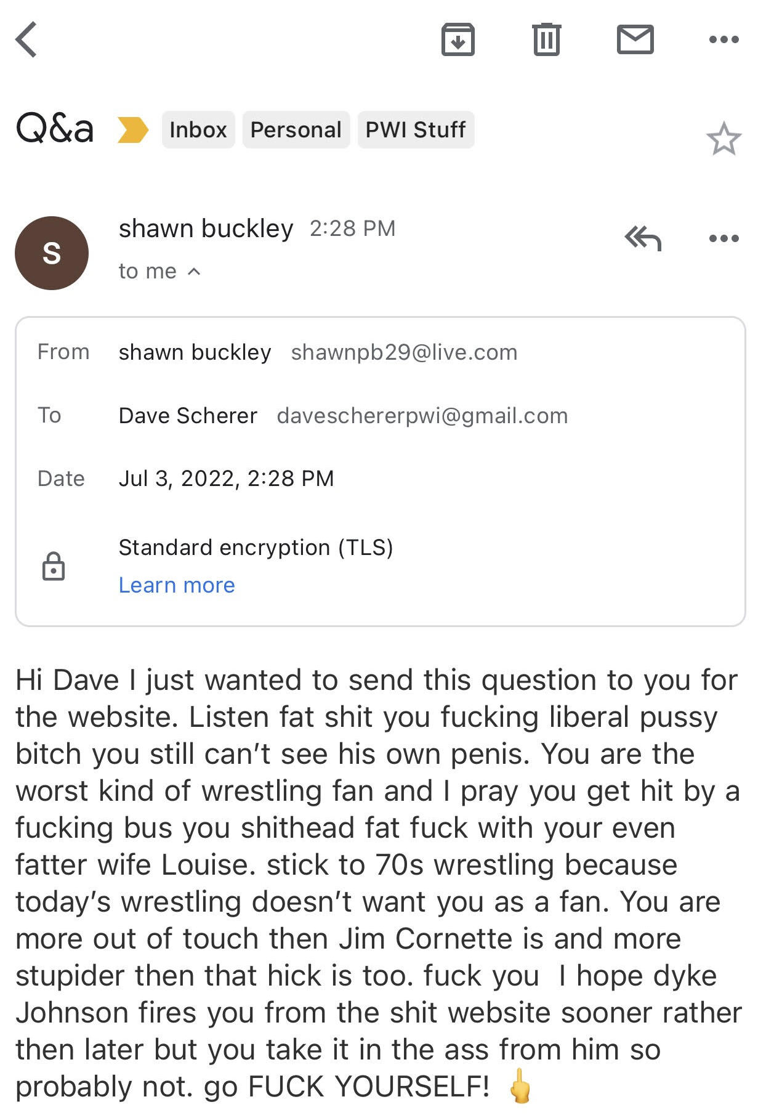The width and height of the screenshot is (774, 1118).
Task: Reply all to shawn buckley
Action: pos(643,238)
